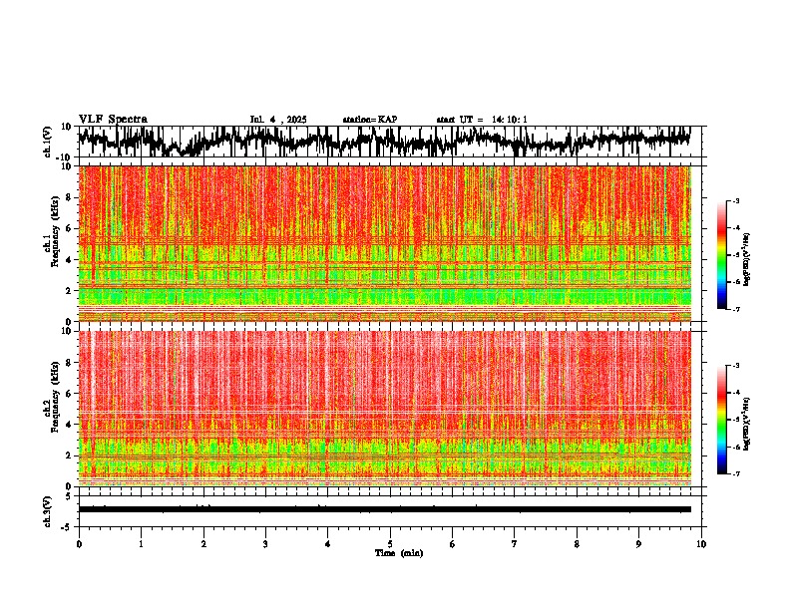Click the "2" tick on the Time axis
The image size is (790, 610).
pos(203,544)
